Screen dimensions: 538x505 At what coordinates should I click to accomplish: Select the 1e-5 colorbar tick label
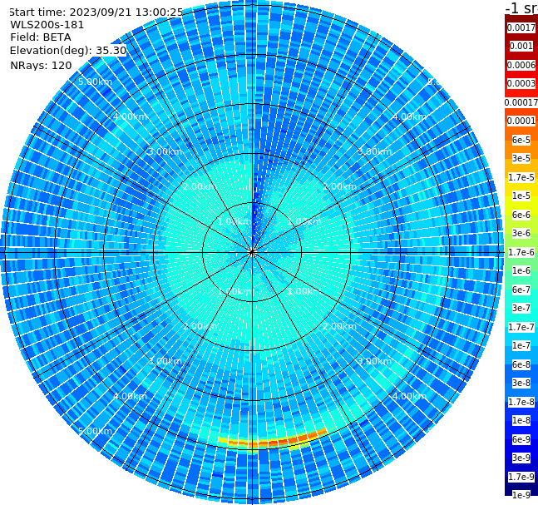point(521,196)
